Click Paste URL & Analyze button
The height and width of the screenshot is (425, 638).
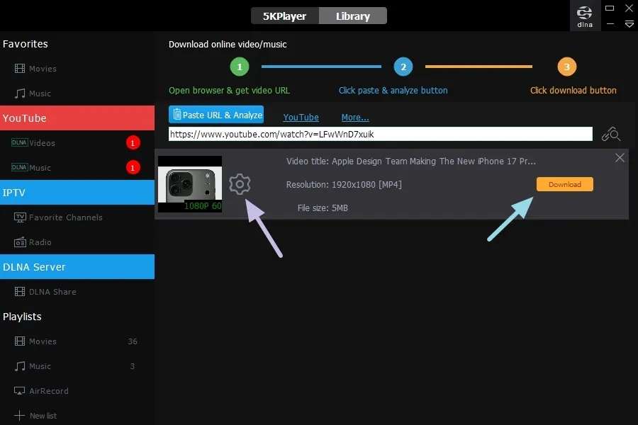[216, 115]
